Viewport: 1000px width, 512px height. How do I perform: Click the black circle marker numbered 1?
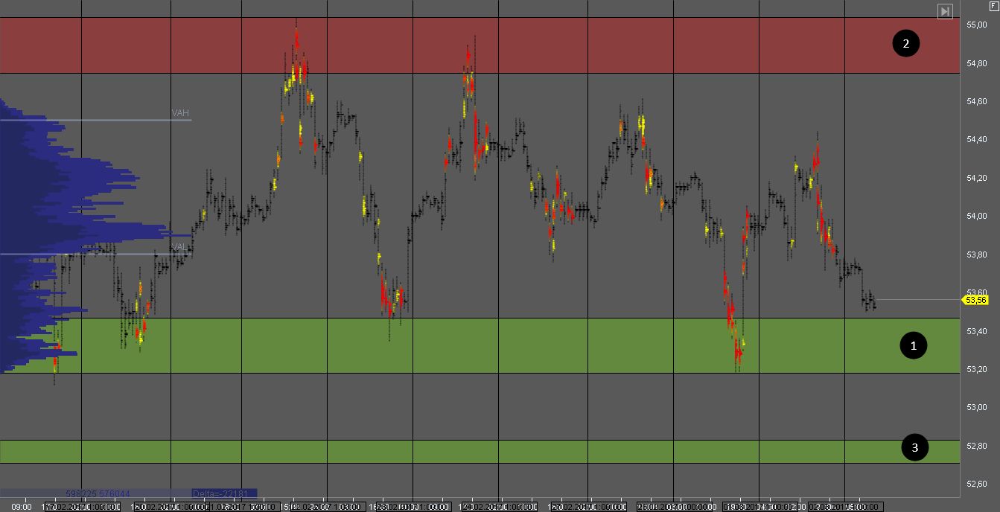(914, 345)
